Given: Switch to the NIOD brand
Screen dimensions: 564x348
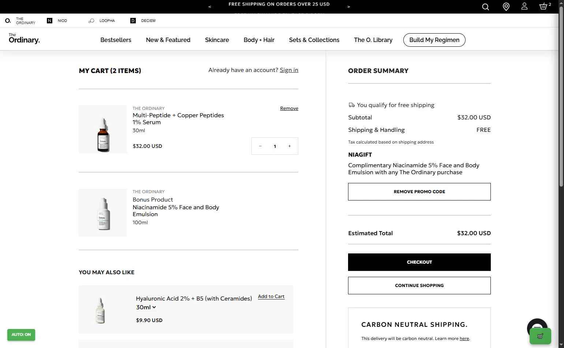Looking at the screenshot, I should [x=57, y=21].
